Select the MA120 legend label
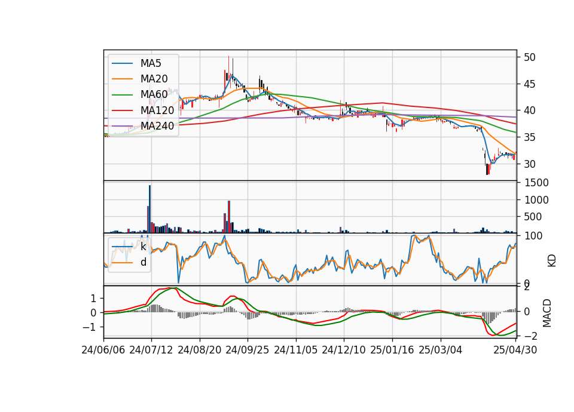Viewport: 574px width, 412px height. pos(157,110)
